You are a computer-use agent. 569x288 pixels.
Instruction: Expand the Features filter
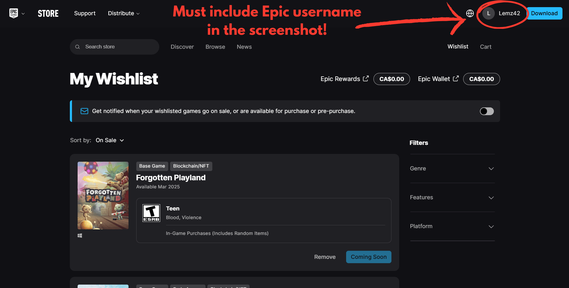pyautogui.click(x=452, y=197)
